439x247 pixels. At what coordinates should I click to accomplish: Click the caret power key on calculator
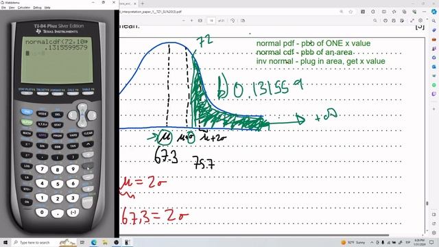88,144
